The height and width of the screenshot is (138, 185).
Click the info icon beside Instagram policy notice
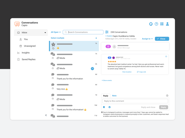[102, 112]
